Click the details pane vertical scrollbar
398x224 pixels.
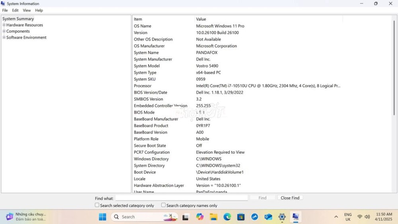pos(394,67)
